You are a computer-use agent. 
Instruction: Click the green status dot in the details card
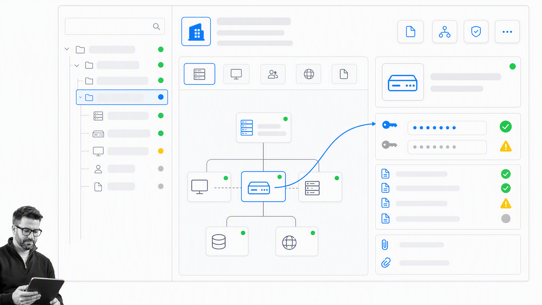click(513, 66)
